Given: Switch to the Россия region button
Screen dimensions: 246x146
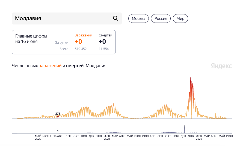Looking at the screenshot, I should [x=161, y=18].
